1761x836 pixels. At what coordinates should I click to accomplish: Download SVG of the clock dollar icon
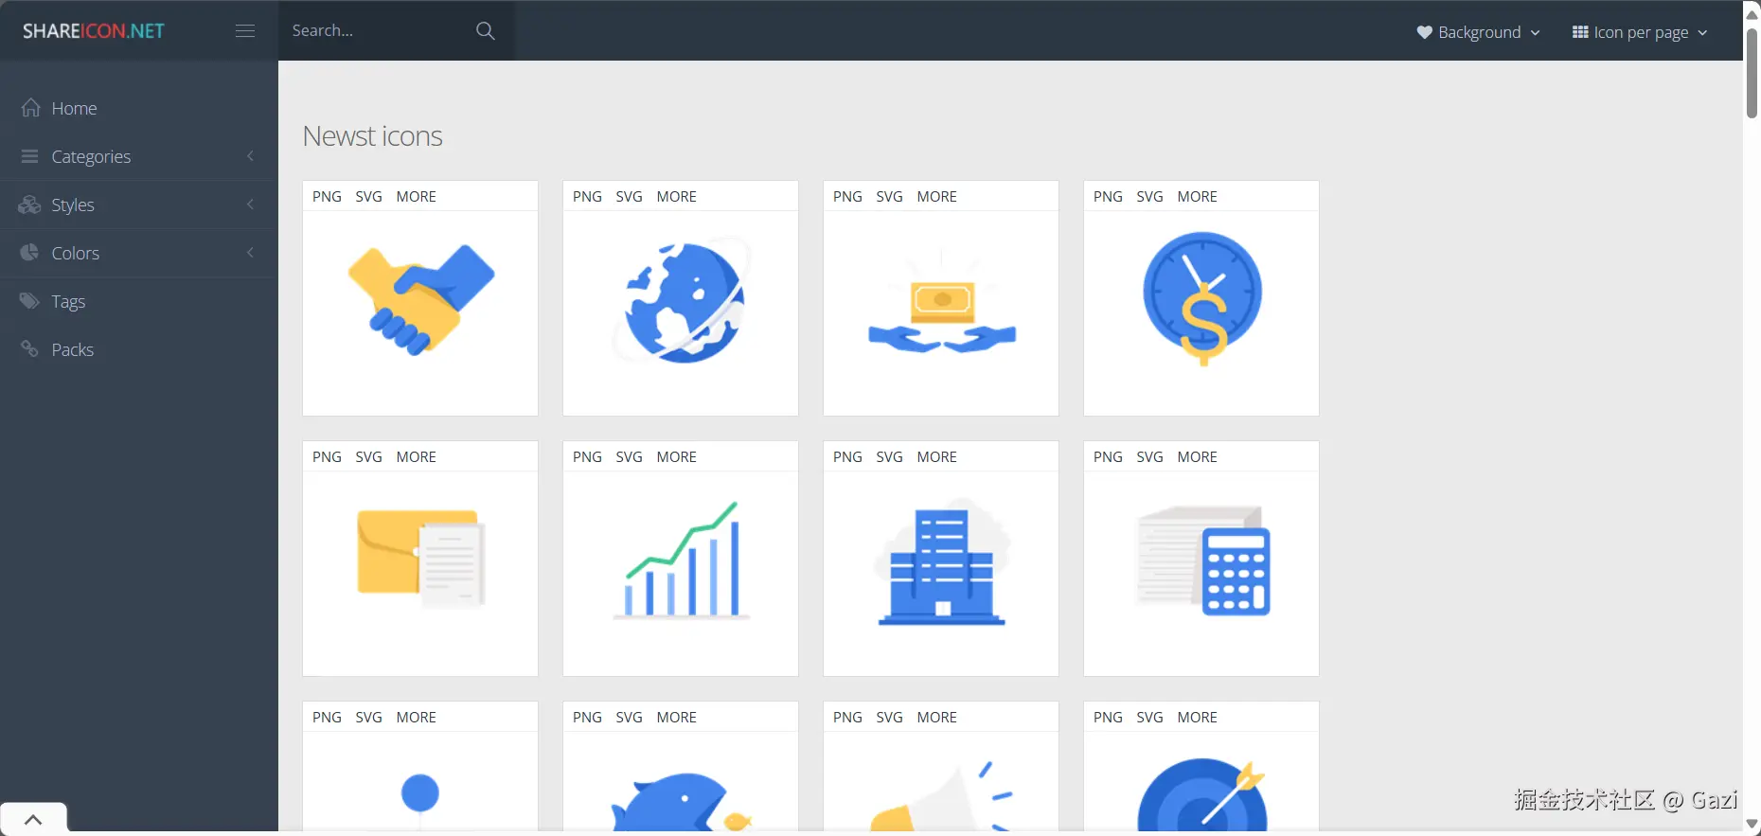click(x=1149, y=196)
